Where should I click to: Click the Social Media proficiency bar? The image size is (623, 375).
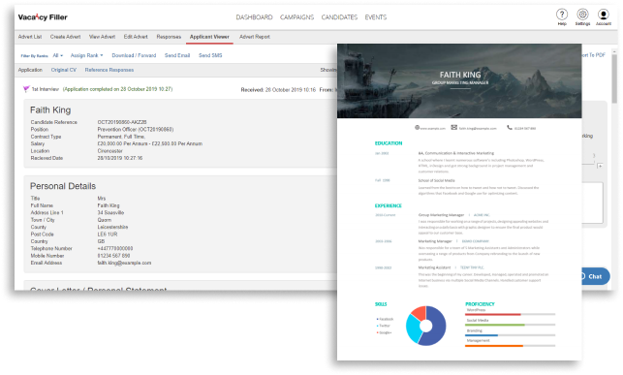click(x=511, y=325)
